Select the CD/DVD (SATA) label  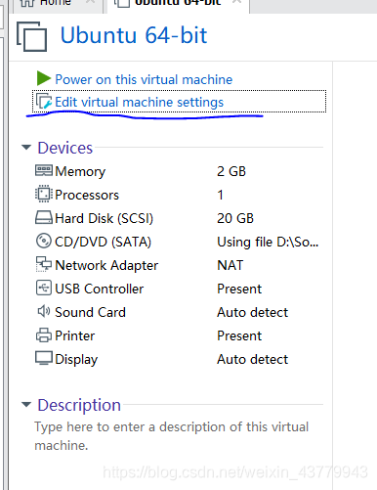tap(104, 242)
